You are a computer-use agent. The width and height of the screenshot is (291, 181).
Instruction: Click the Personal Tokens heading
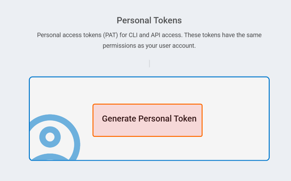pyautogui.click(x=149, y=20)
